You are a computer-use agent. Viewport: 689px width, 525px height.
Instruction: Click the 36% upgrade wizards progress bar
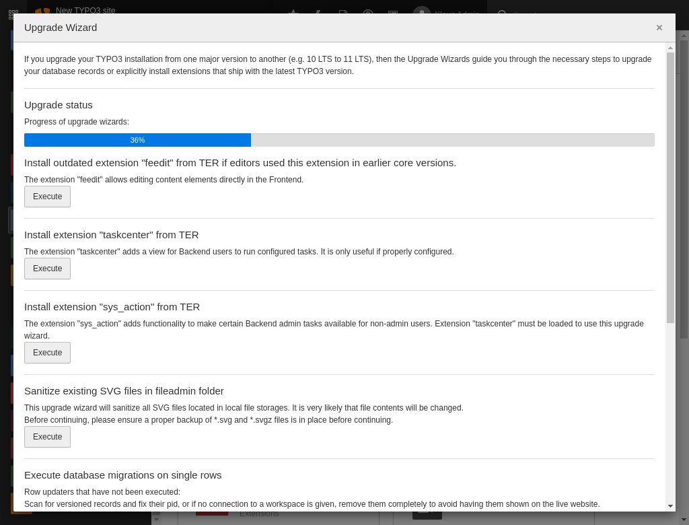[x=339, y=140]
